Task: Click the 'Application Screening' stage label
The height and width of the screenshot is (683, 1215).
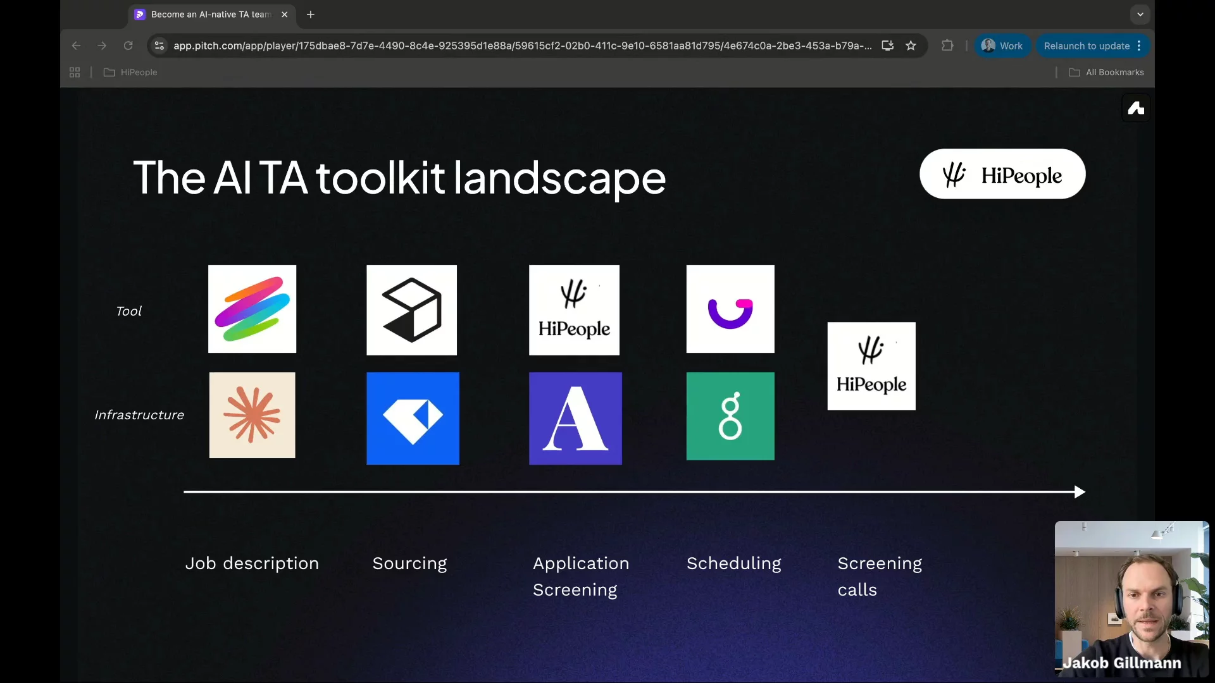Action: (x=581, y=576)
